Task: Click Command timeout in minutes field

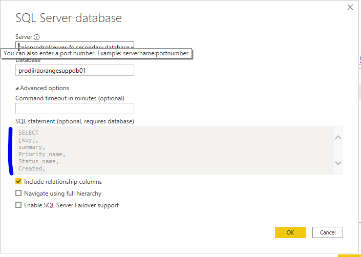Action: tap(75, 109)
